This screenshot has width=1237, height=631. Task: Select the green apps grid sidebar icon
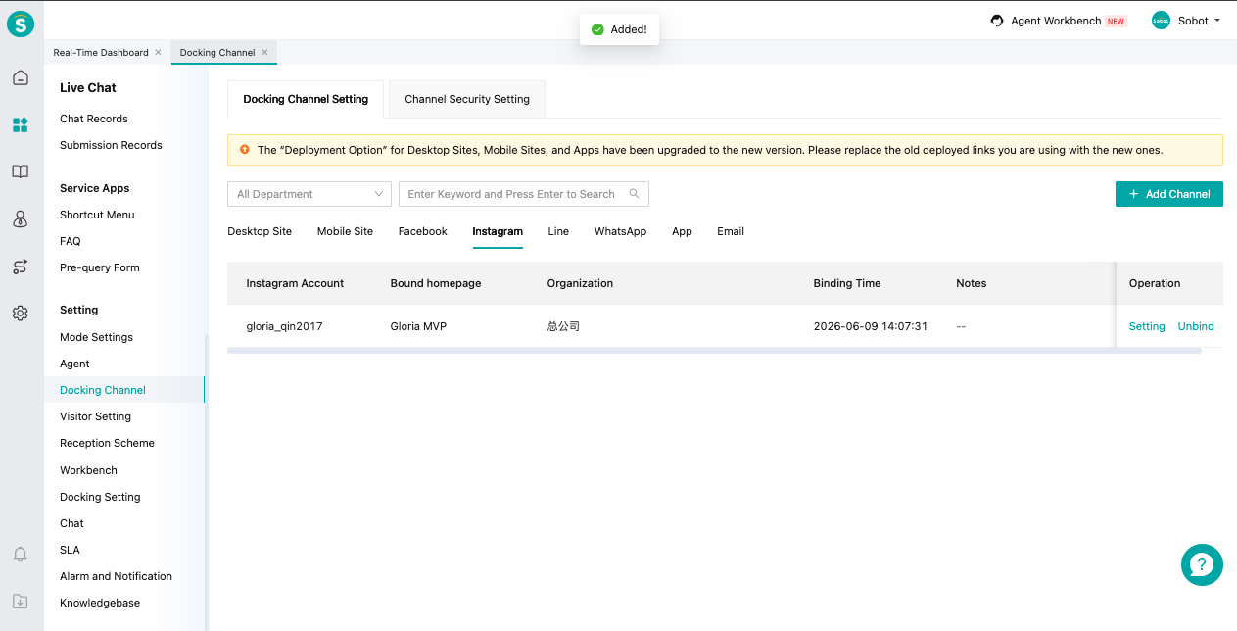pyautogui.click(x=21, y=124)
